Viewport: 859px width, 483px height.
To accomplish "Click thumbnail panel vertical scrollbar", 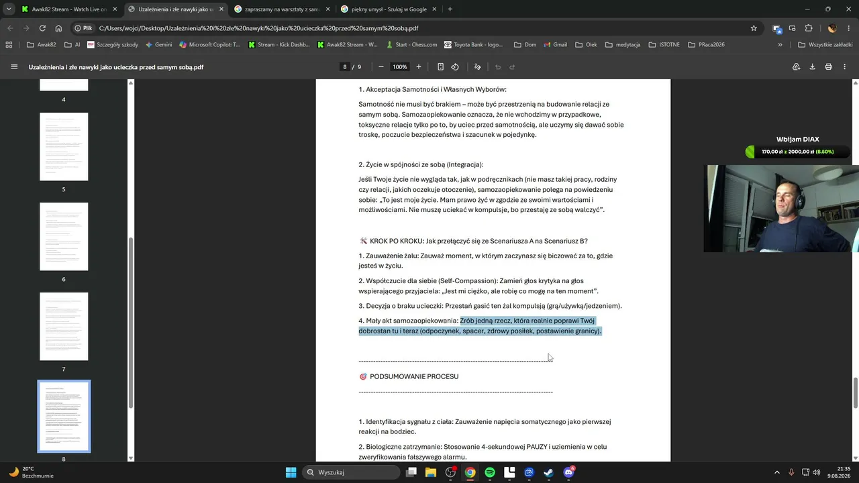I will coord(131,322).
